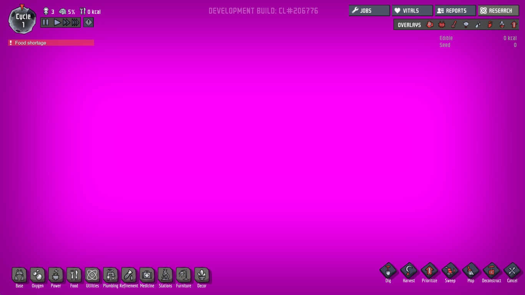Image resolution: width=525 pixels, height=295 pixels.
Task: Click the Food shortage notification
Action: [51, 43]
